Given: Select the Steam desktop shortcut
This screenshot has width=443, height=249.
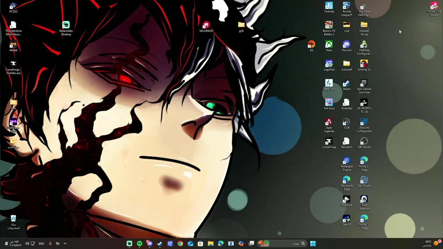Looking at the screenshot, I should tap(346, 85).
